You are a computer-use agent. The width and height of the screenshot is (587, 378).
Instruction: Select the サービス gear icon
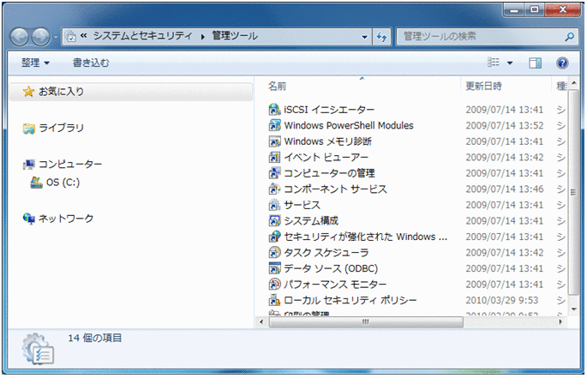click(x=274, y=205)
